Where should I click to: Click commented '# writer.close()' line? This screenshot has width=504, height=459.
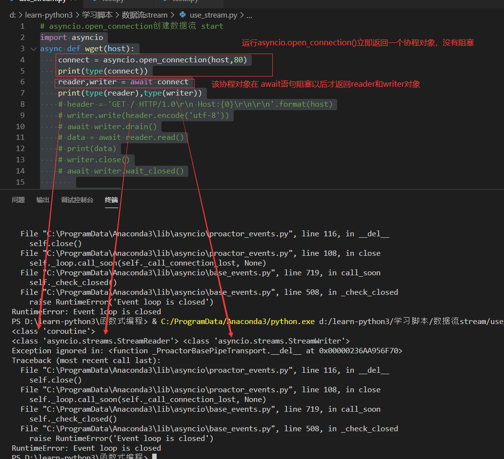[94, 160]
